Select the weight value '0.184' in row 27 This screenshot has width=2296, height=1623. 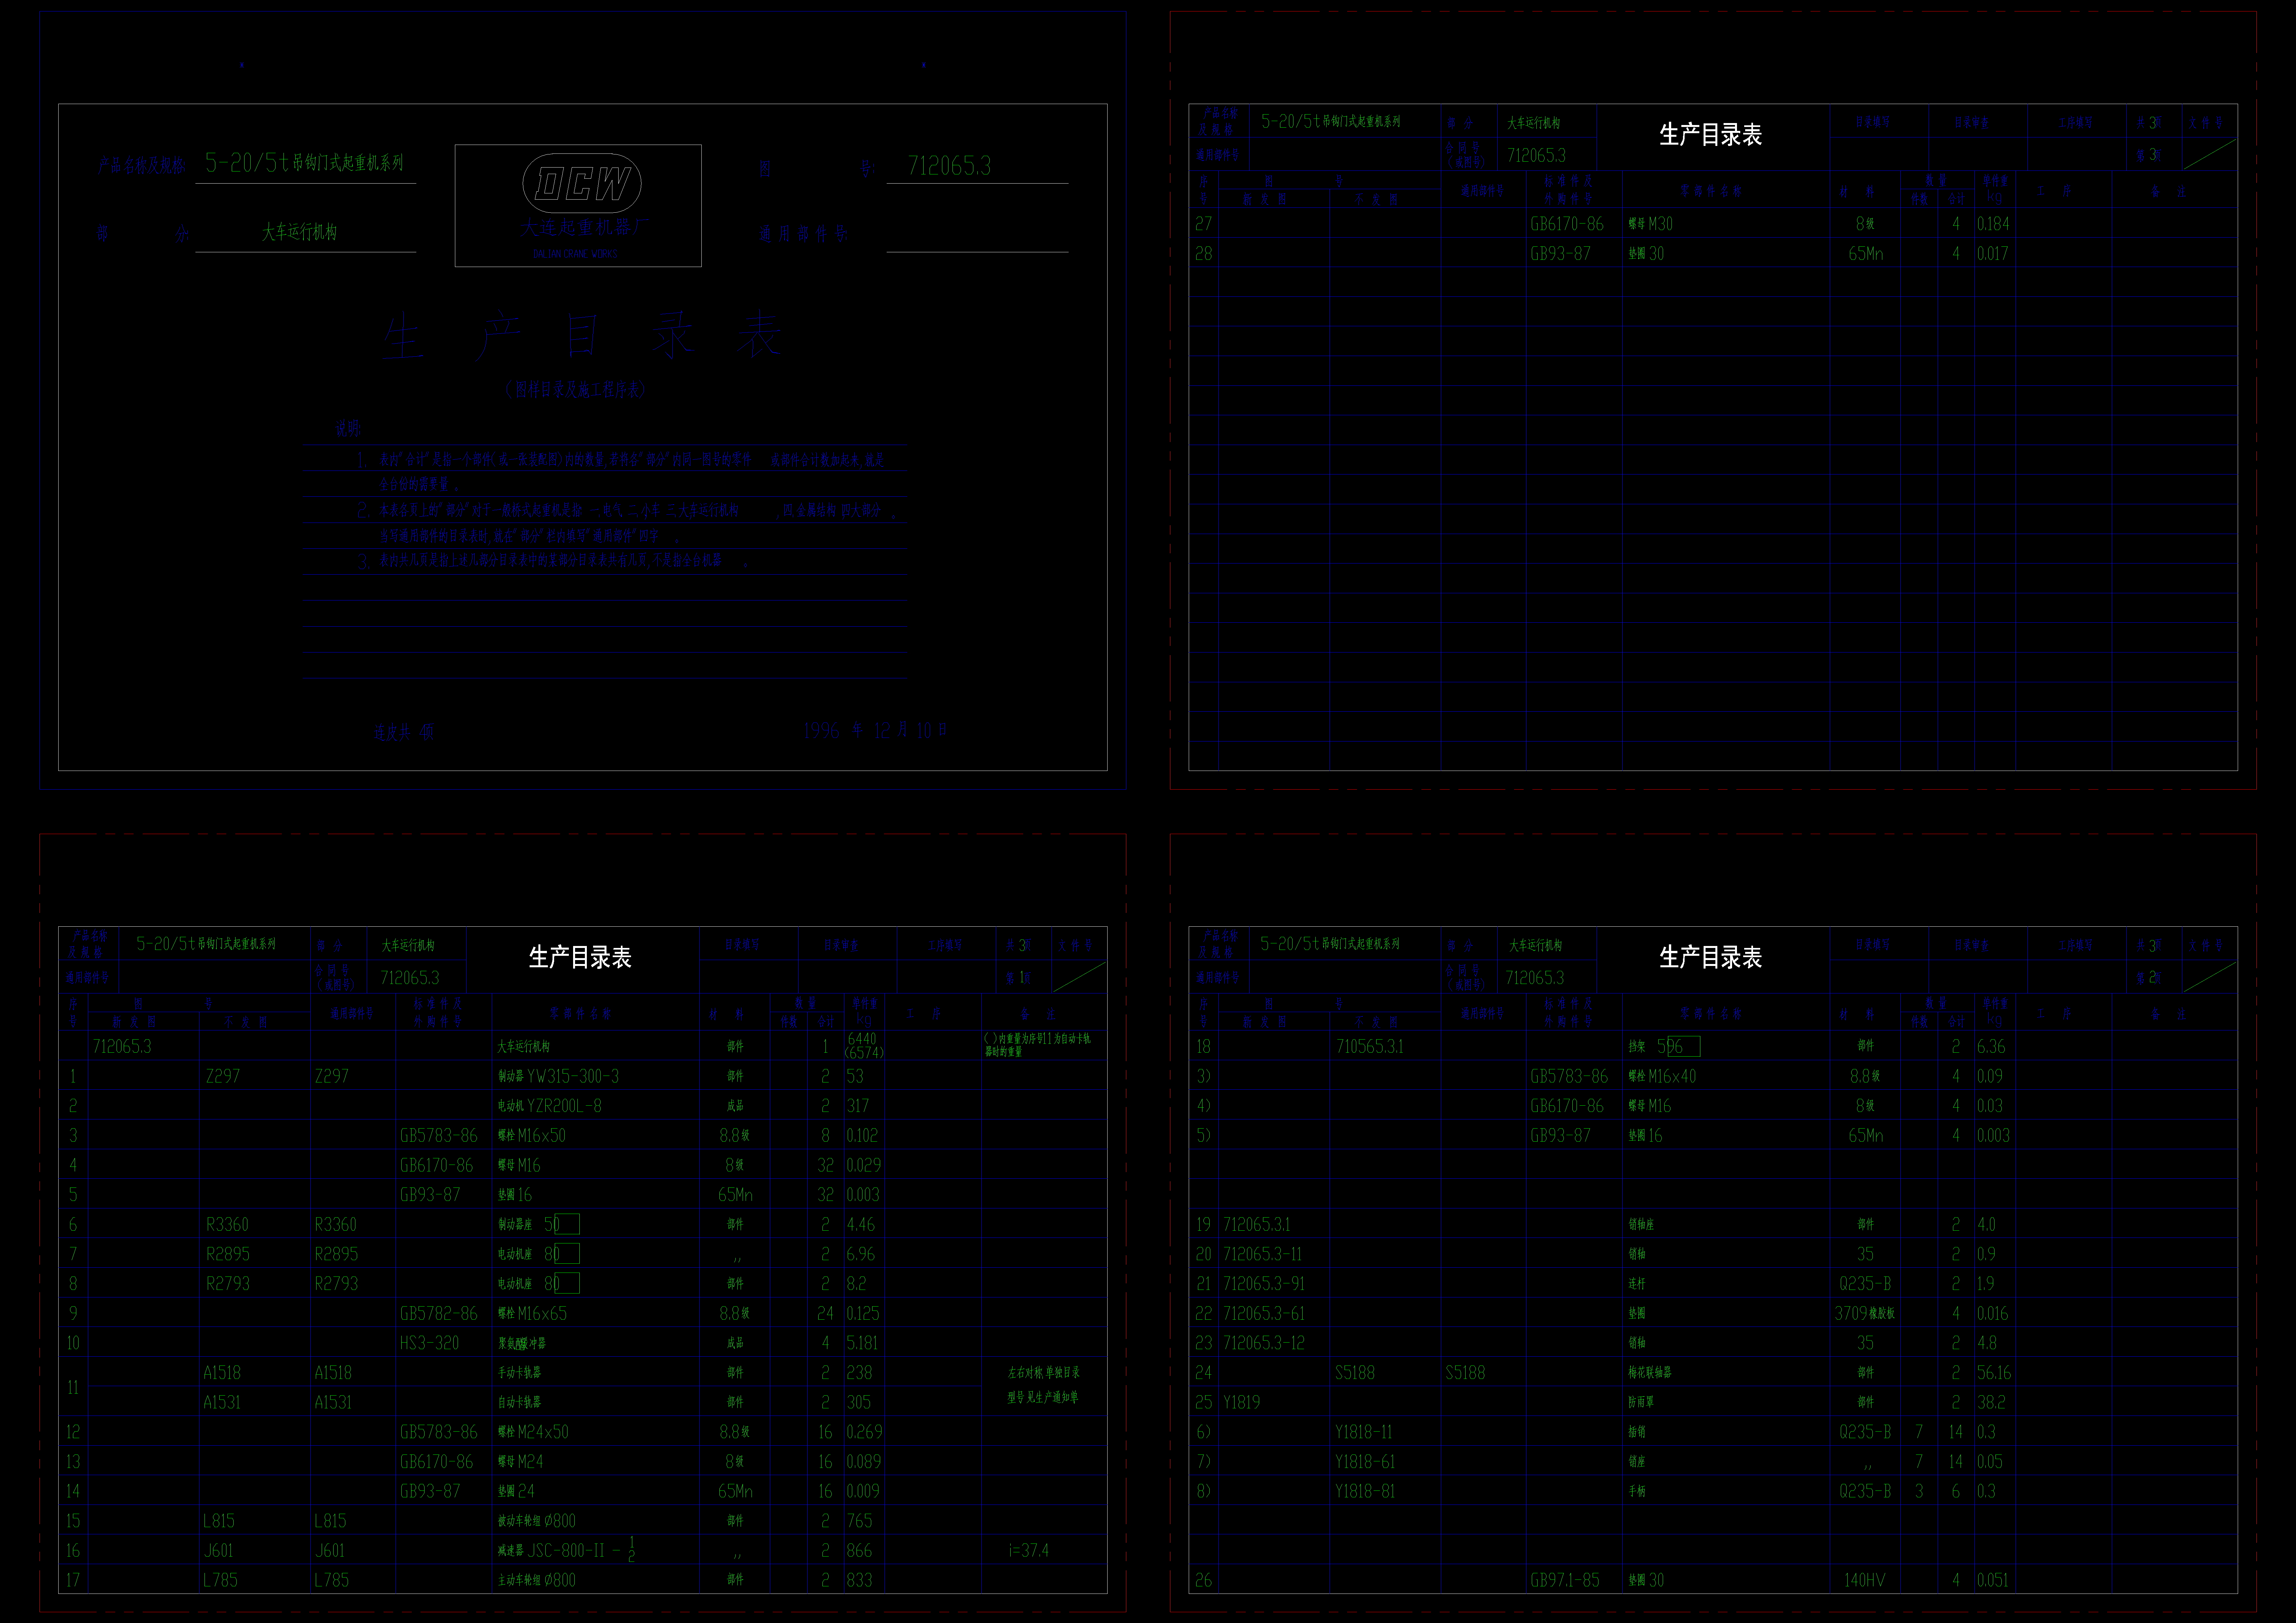tap(1993, 224)
